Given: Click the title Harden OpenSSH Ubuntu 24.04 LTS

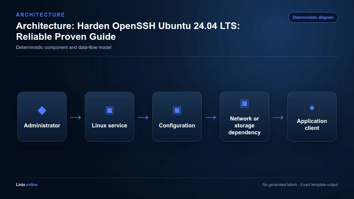Looking at the screenshot, I should (158, 26).
